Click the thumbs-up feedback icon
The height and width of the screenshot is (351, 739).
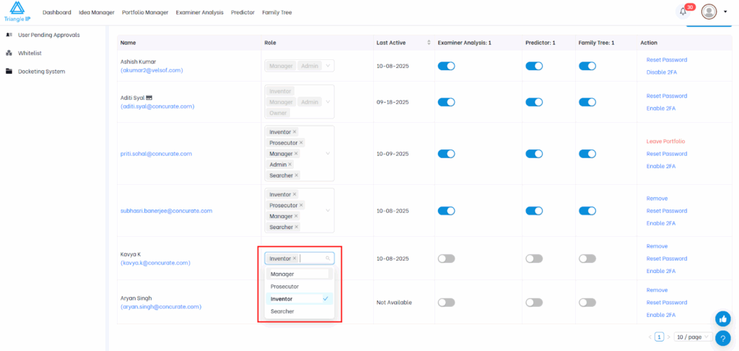(722, 318)
